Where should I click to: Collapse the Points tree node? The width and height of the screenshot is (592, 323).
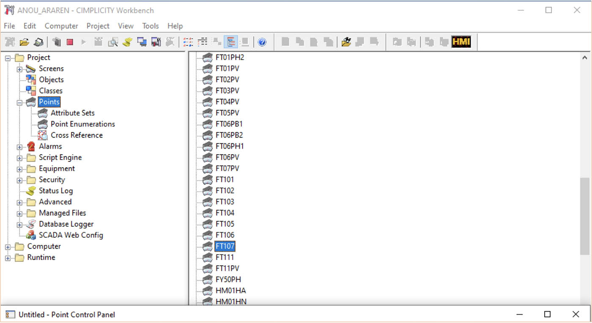click(19, 102)
